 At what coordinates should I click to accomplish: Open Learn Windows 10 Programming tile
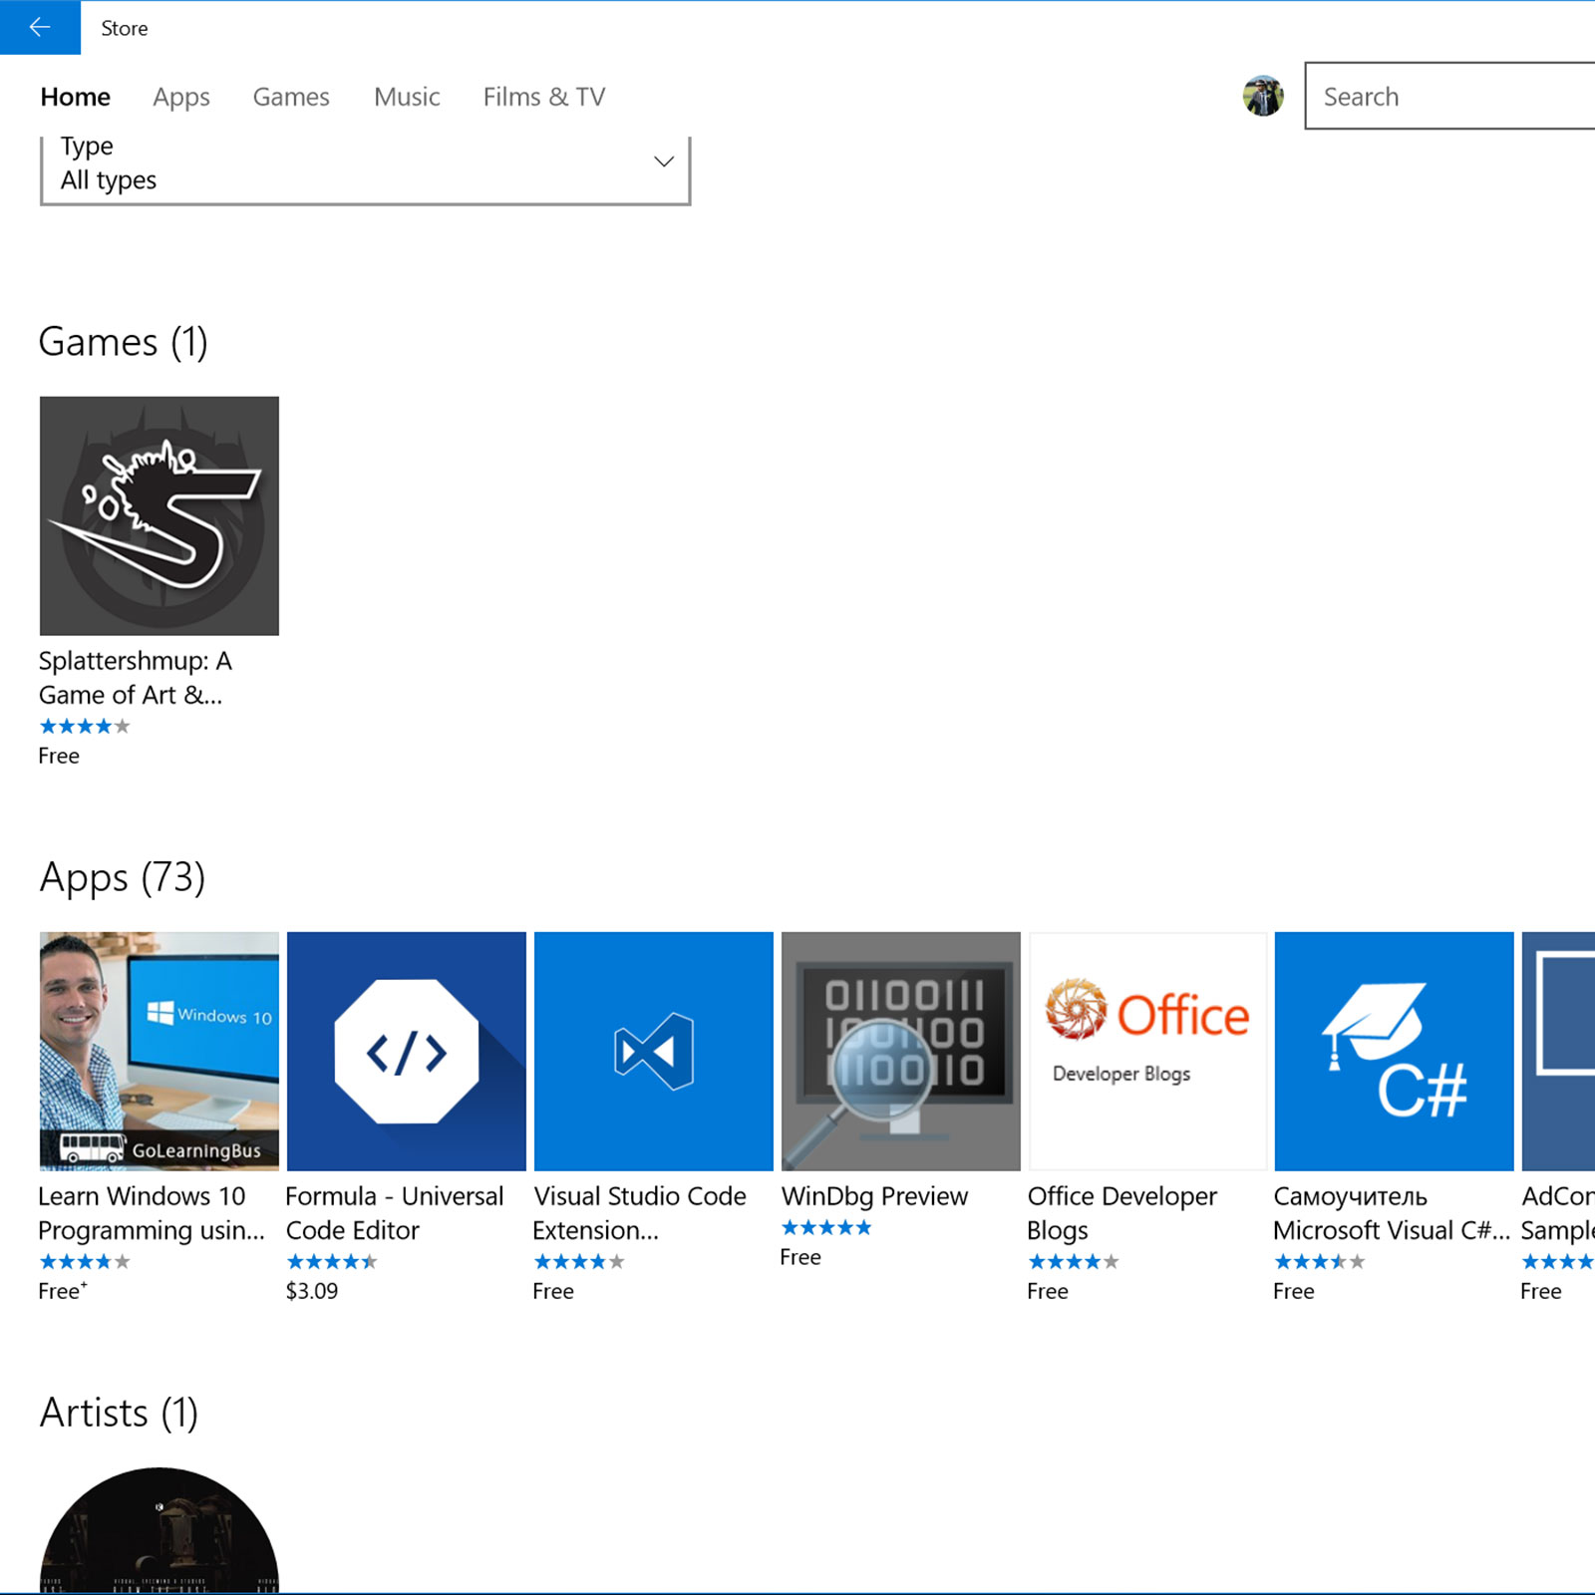[159, 1051]
